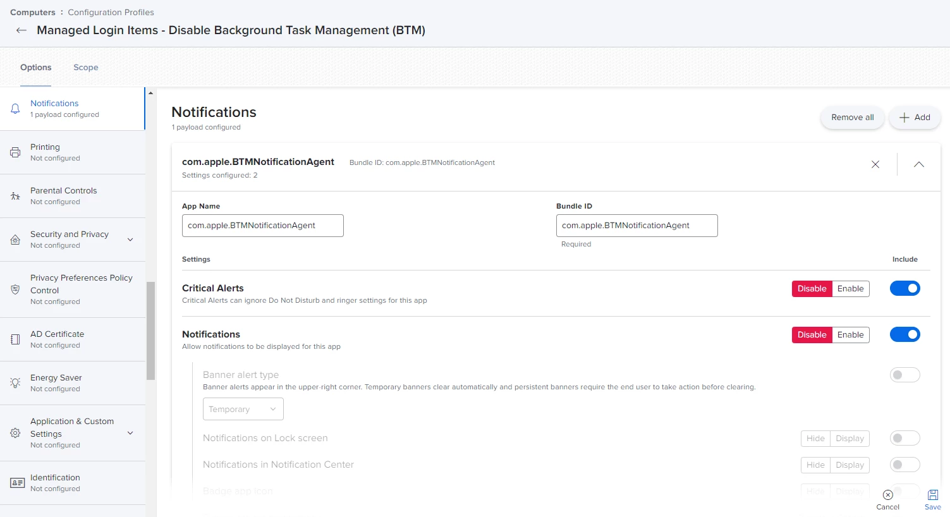Click the Cancel circle-x icon
This screenshot has height=517, width=950.
[888, 495]
